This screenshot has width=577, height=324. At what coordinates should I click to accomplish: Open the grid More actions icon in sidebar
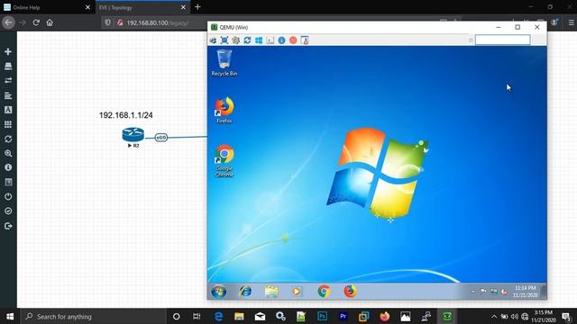coord(8,124)
